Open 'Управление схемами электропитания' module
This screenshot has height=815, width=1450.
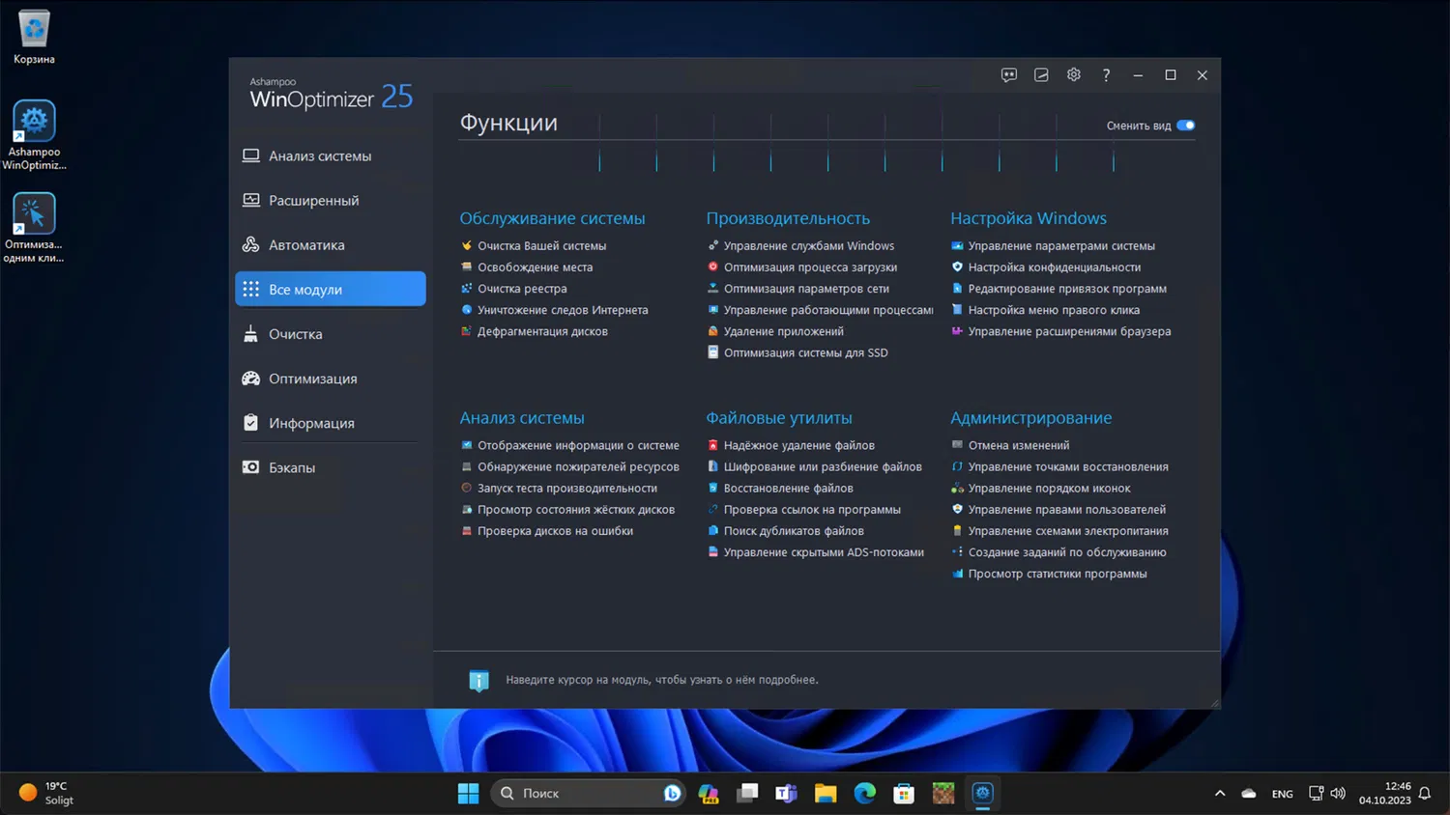click(x=1068, y=531)
